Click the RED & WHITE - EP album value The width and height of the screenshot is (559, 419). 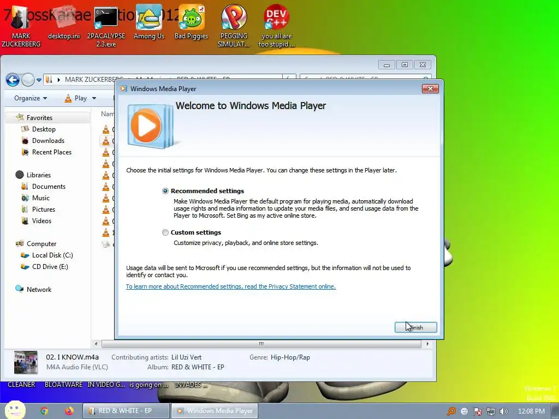coord(198,367)
